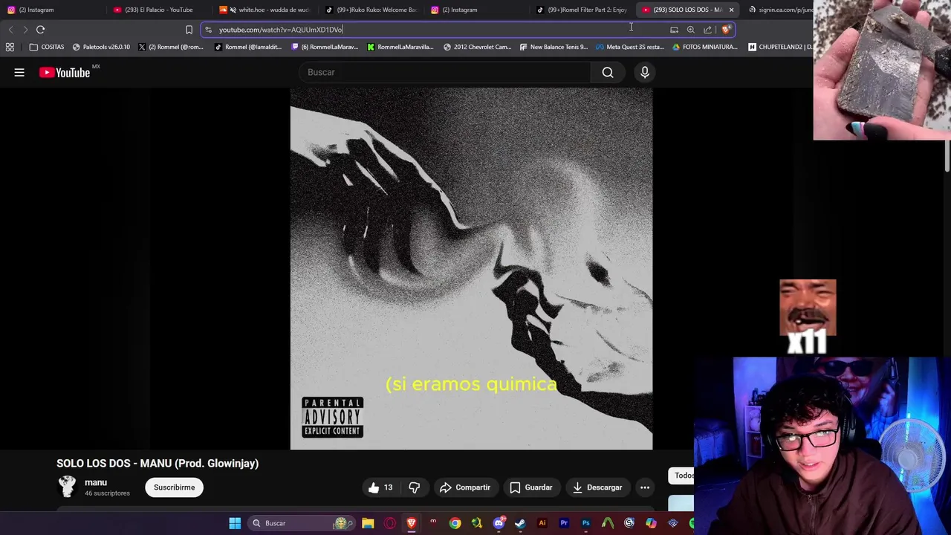Open the RommelLaMaravilla Kick bookmark
Screen dimensions: 951x535
point(400,47)
